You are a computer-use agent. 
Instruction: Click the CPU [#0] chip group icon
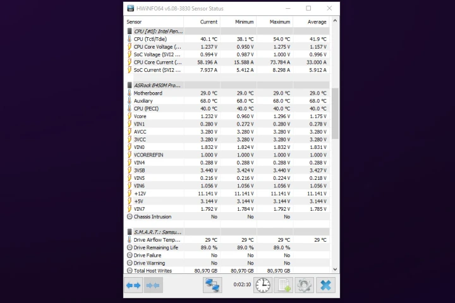130,32
